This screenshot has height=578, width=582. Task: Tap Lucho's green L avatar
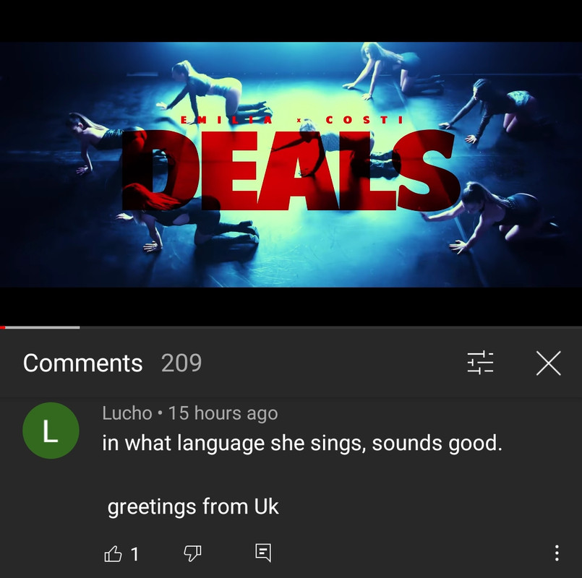tap(51, 431)
